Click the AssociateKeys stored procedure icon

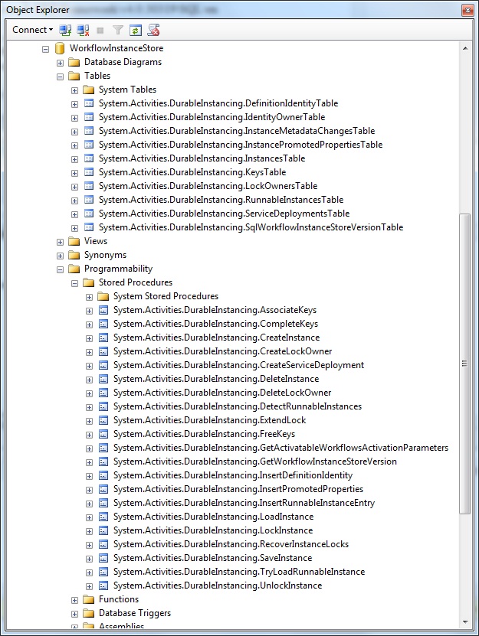coord(103,311)
